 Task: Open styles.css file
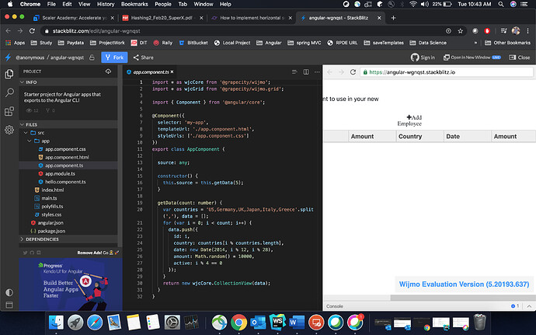click(x=51, y=215)
